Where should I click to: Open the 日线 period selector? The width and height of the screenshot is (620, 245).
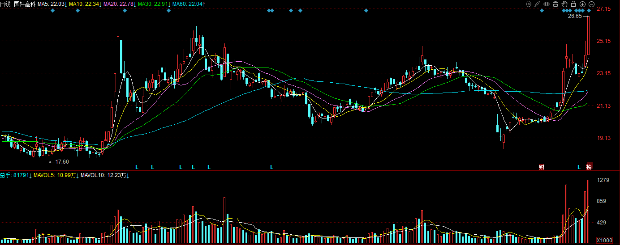click(5, 4)
